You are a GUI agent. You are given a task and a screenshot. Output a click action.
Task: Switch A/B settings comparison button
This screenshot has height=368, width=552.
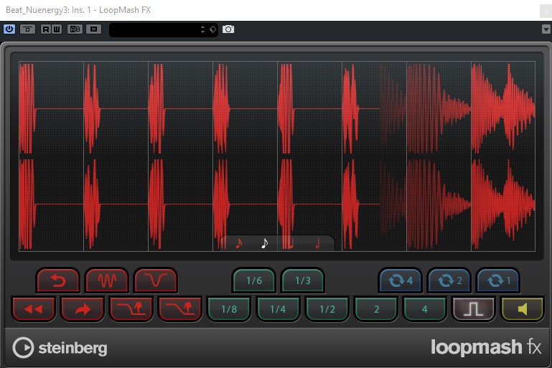point(75,29)
